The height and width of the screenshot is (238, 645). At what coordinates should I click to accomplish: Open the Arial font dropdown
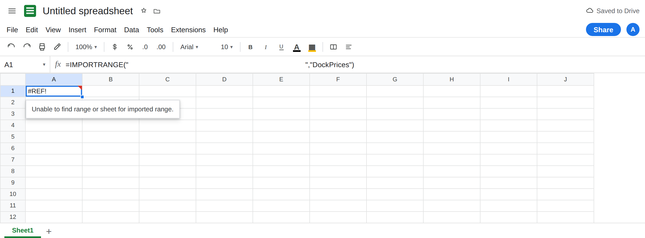189,47
